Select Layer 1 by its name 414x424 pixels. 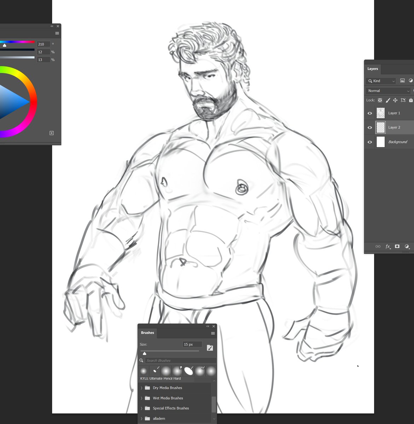click(x=394, y=113)
